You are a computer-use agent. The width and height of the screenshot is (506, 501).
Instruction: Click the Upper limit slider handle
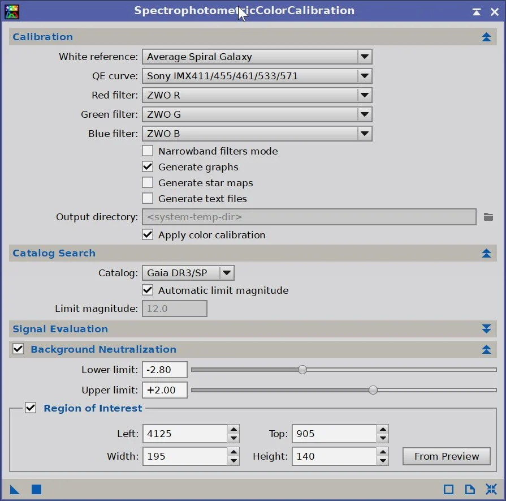point(373,390)
